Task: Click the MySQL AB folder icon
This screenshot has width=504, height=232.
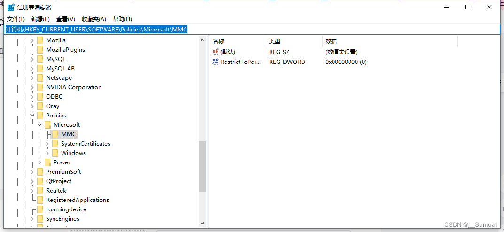Action: 40,69
